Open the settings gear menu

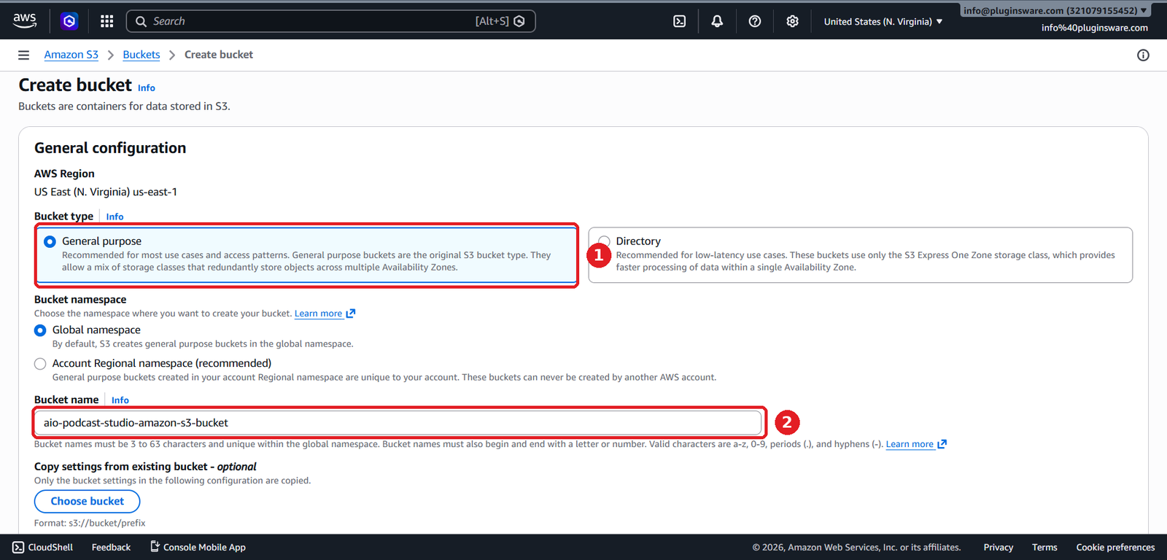(x=793, y=21)
